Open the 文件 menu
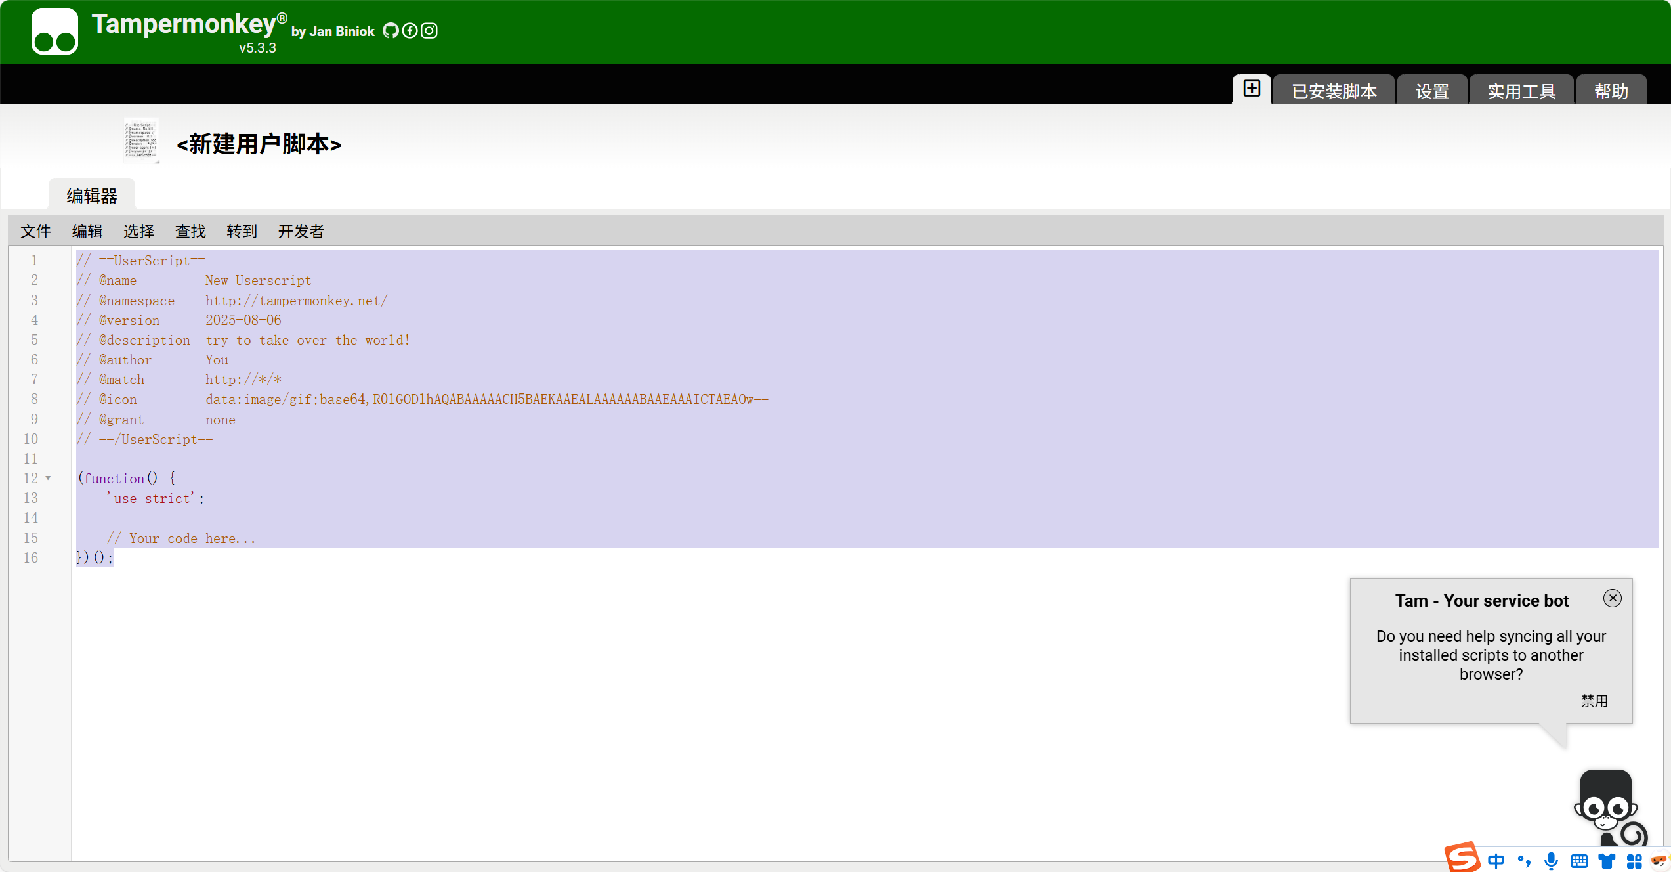 click(35, 231)
